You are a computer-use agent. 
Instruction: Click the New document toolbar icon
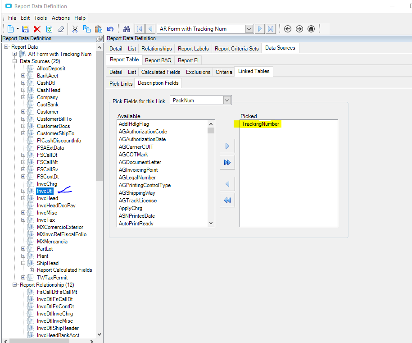(x=10, y=29)
